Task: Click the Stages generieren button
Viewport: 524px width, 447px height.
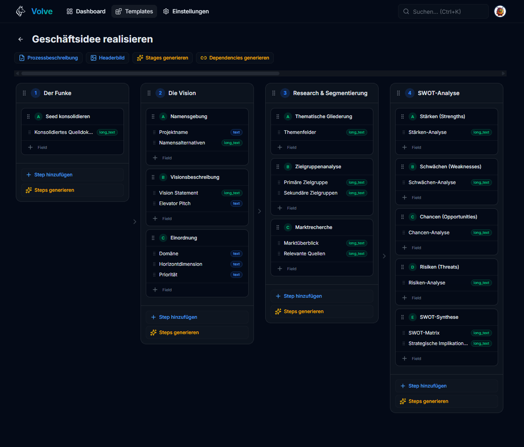Action: click(162, 58)
